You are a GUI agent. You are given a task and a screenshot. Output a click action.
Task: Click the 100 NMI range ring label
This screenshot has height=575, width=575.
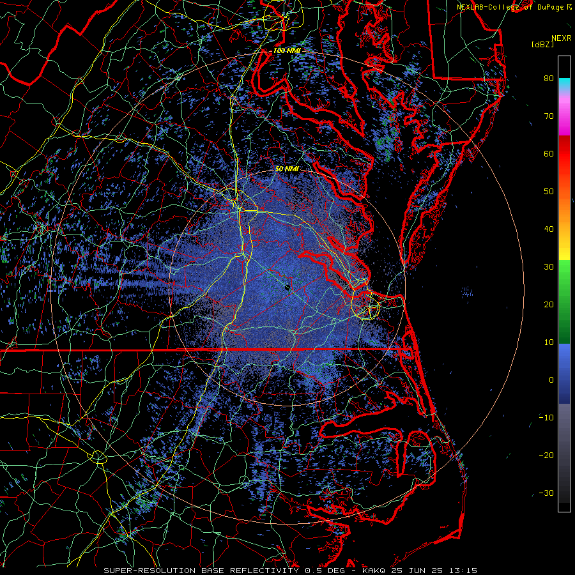287,50
